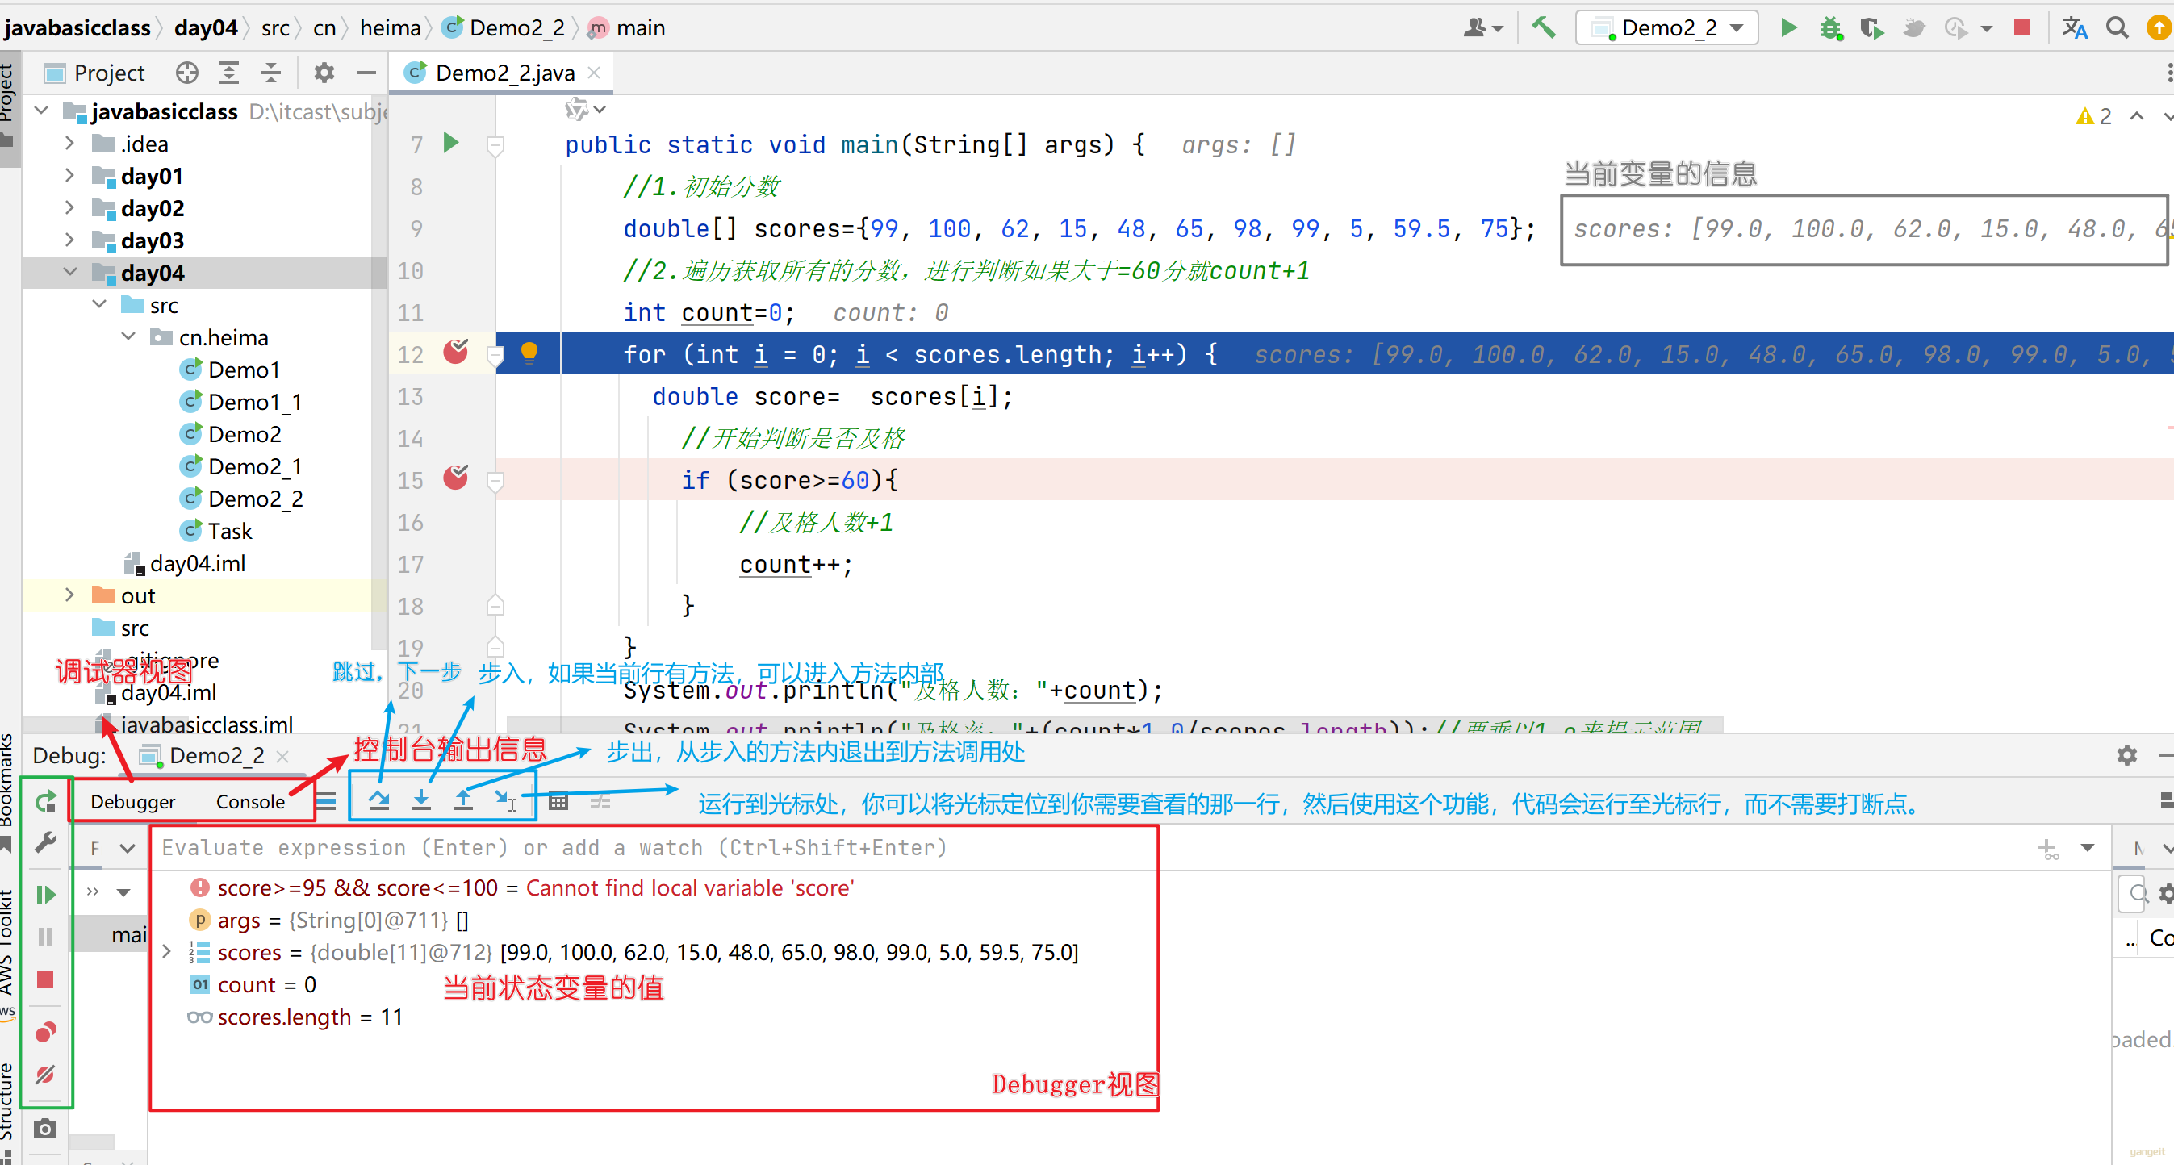Viewport: 2174px width, 1165px height.
Task: Click the Evaluate expression input field
Action: click(1089, 847)
